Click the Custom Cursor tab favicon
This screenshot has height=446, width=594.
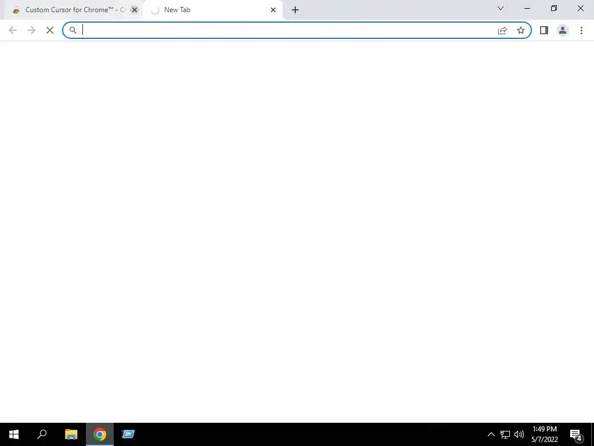pos(16,10)
